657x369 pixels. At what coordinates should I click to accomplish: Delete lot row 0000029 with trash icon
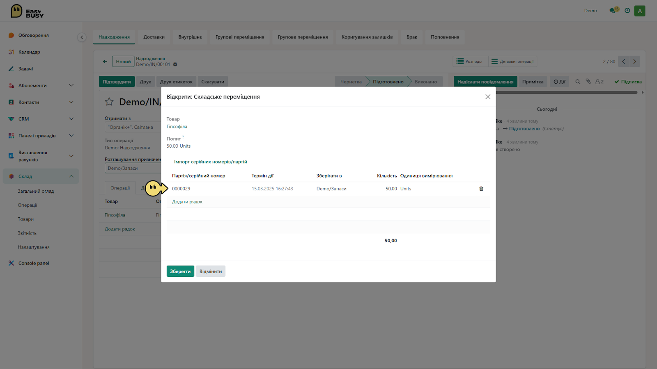481,189
